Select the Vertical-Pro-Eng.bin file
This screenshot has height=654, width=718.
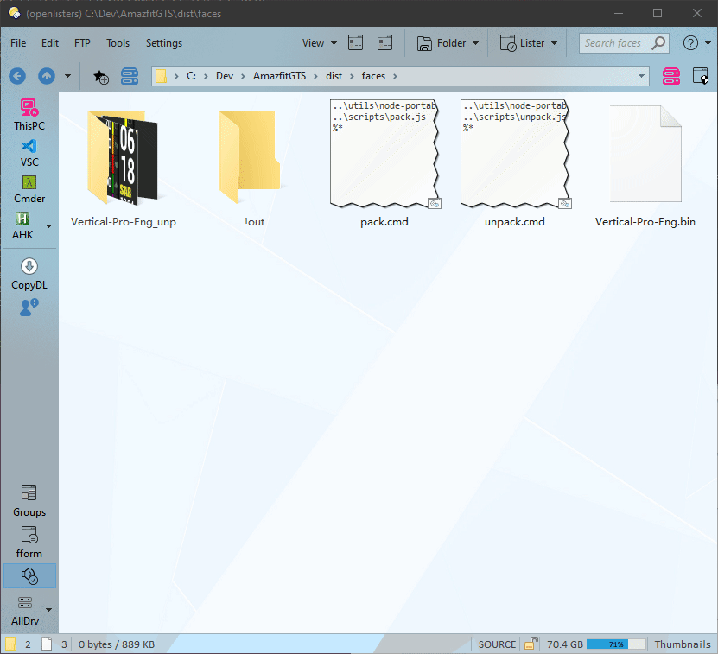pyautogui.click(x=645, y=165)
